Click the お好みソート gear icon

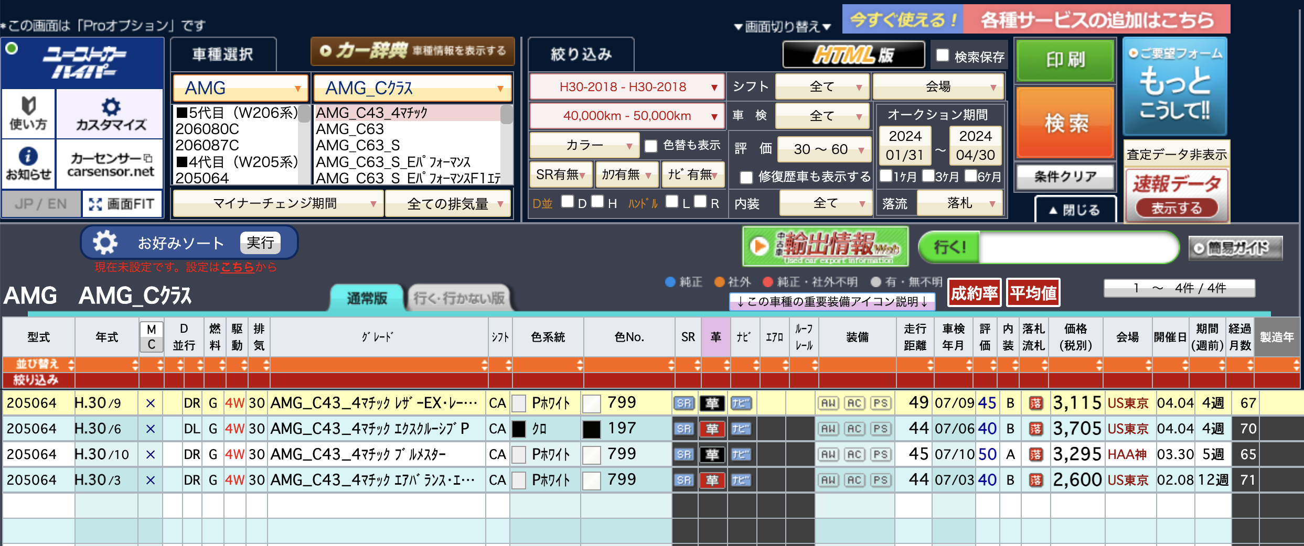coord(105,243)
